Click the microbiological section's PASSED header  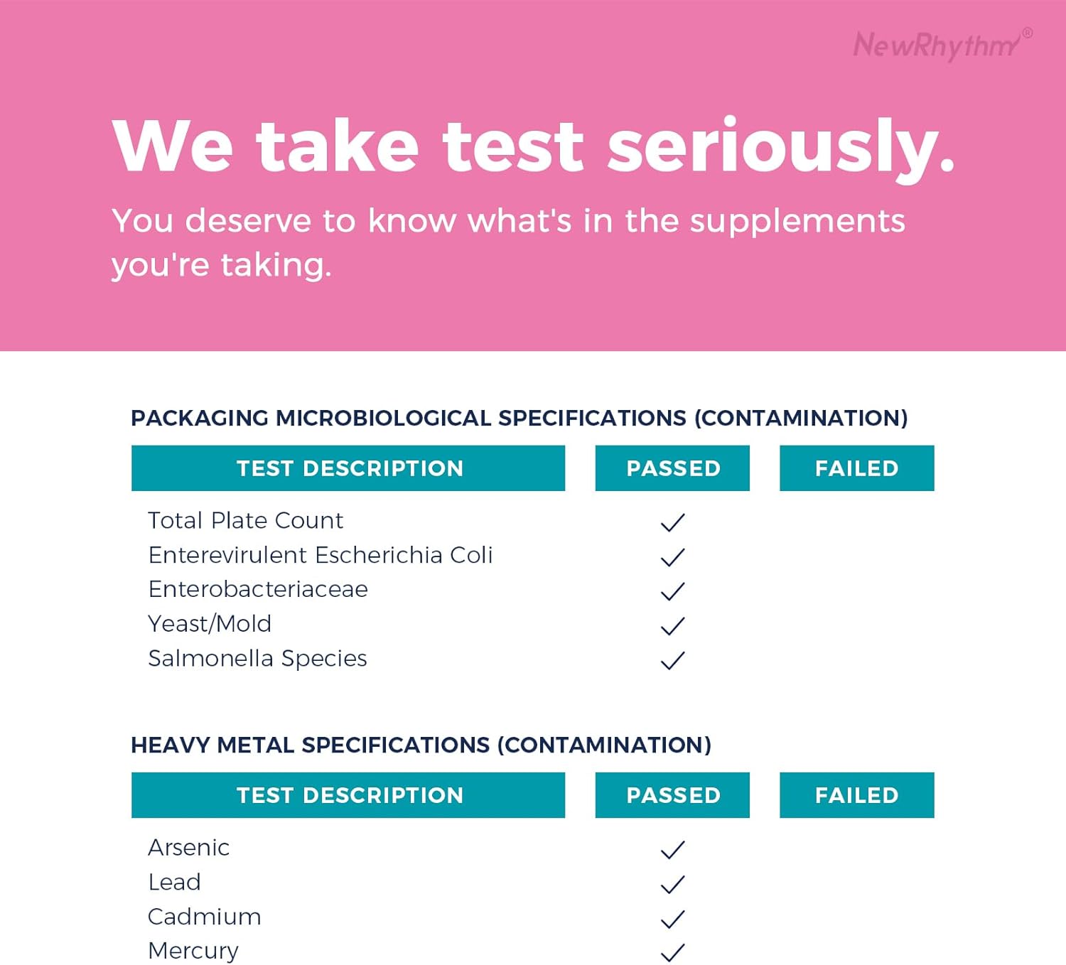click(x=672, y=468)
